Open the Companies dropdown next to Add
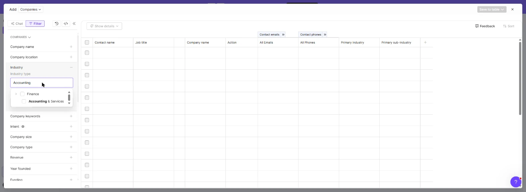 31,9
